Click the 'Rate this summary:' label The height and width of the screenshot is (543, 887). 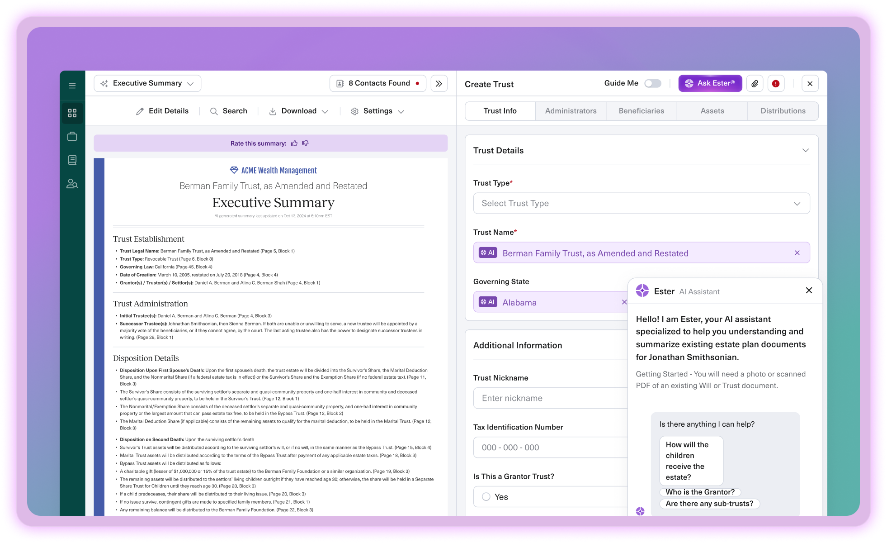coord(258,143)
